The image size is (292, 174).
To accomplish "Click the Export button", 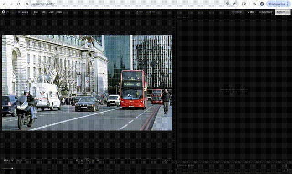I will click(x=282, y=12).
